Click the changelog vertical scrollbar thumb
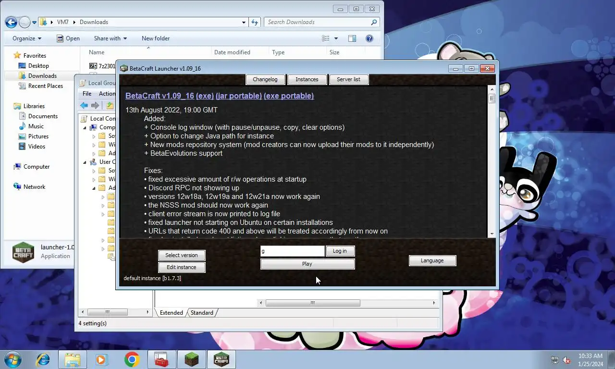 pyautogui.click(x=492, y=98)
